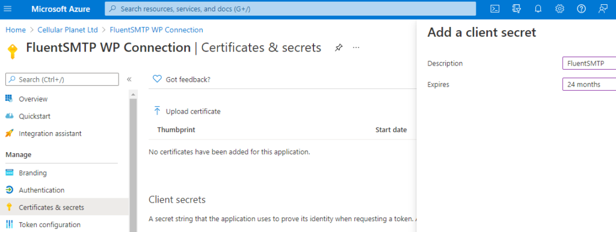616x232 pixels.
Task: Collapse the left navigation pane
Action: coord(129,80)
